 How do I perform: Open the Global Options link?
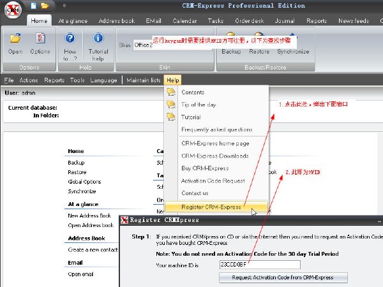click(x=84, y=182)
